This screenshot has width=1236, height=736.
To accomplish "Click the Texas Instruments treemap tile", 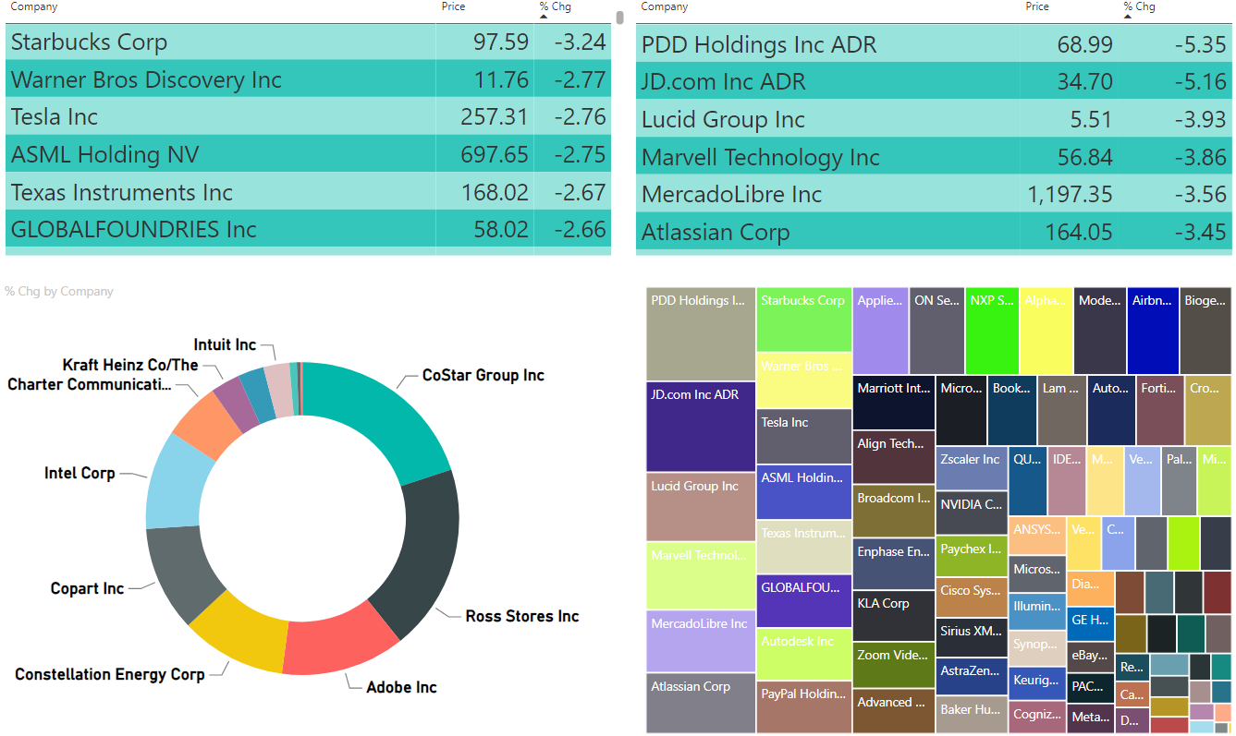I will coord(803,547).
